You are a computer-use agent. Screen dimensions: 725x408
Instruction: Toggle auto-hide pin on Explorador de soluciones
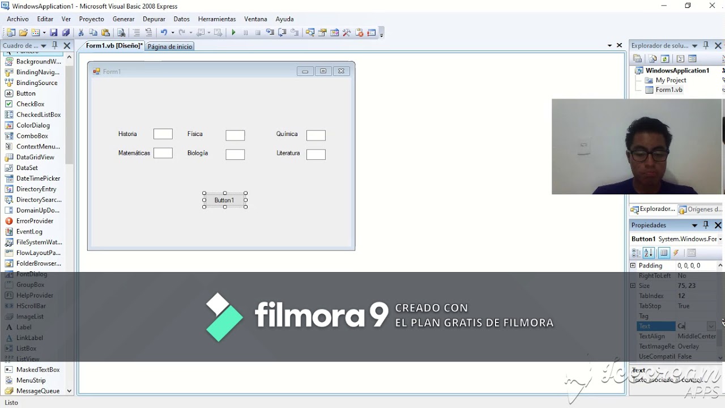(x=706, y=45)
